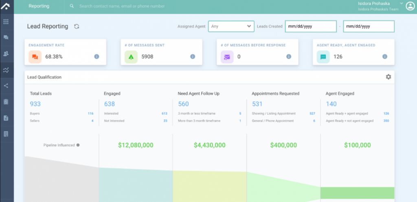Refresh the Lead Reporting data

77,26
